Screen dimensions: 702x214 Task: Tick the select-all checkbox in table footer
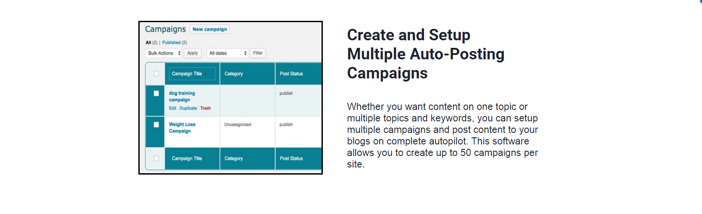[156, 158]
